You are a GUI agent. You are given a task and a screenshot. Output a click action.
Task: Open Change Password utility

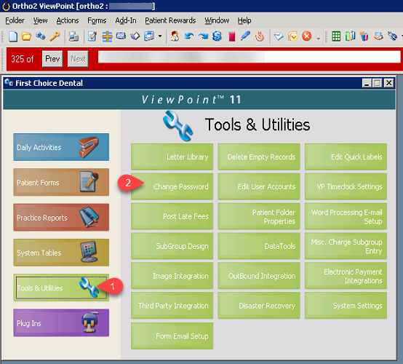pyautogui.click(x=172, y=186)
